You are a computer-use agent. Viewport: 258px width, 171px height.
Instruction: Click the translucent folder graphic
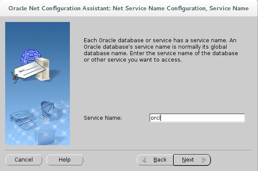45,137
